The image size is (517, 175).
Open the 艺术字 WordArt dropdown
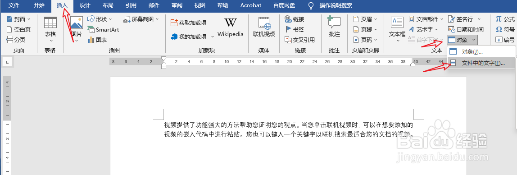(423, 29)
